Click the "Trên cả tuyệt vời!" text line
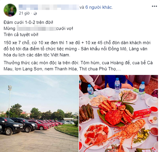Image resolution: width=160 pixels, height=152 pixels. [21, 35]
